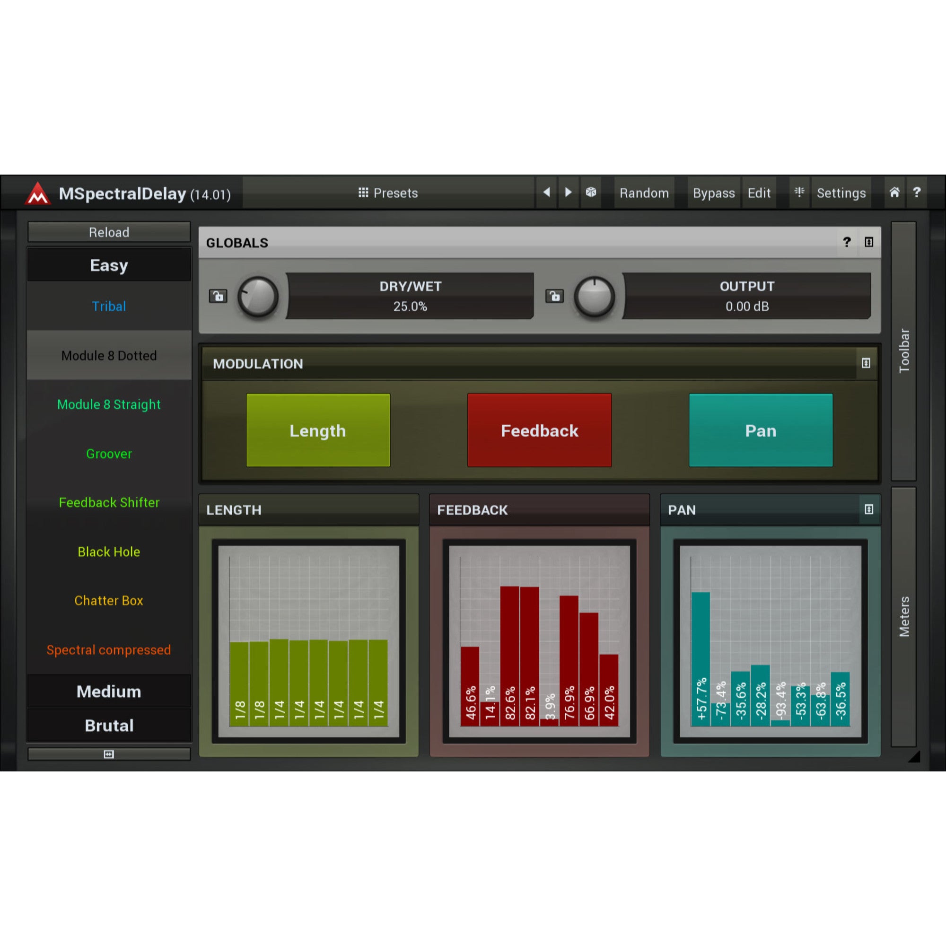Click the Feedback bar labeled 82.6%

[510, 656]
